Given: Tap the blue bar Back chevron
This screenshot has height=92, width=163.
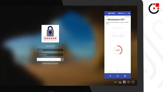Looking at the screenshot, I should (x=110, y=76).
